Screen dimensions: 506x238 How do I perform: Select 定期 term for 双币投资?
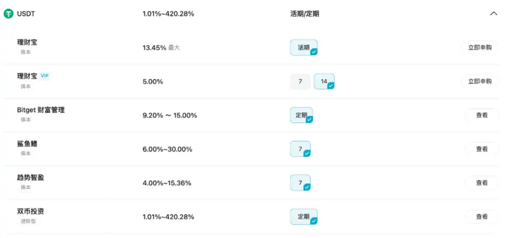click(304, 217)
